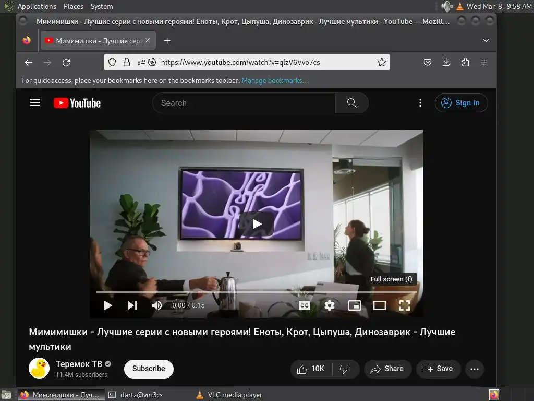Click the Firefox icon at bottom-right panel
The image size is (534, 401).
pos(494,395)
